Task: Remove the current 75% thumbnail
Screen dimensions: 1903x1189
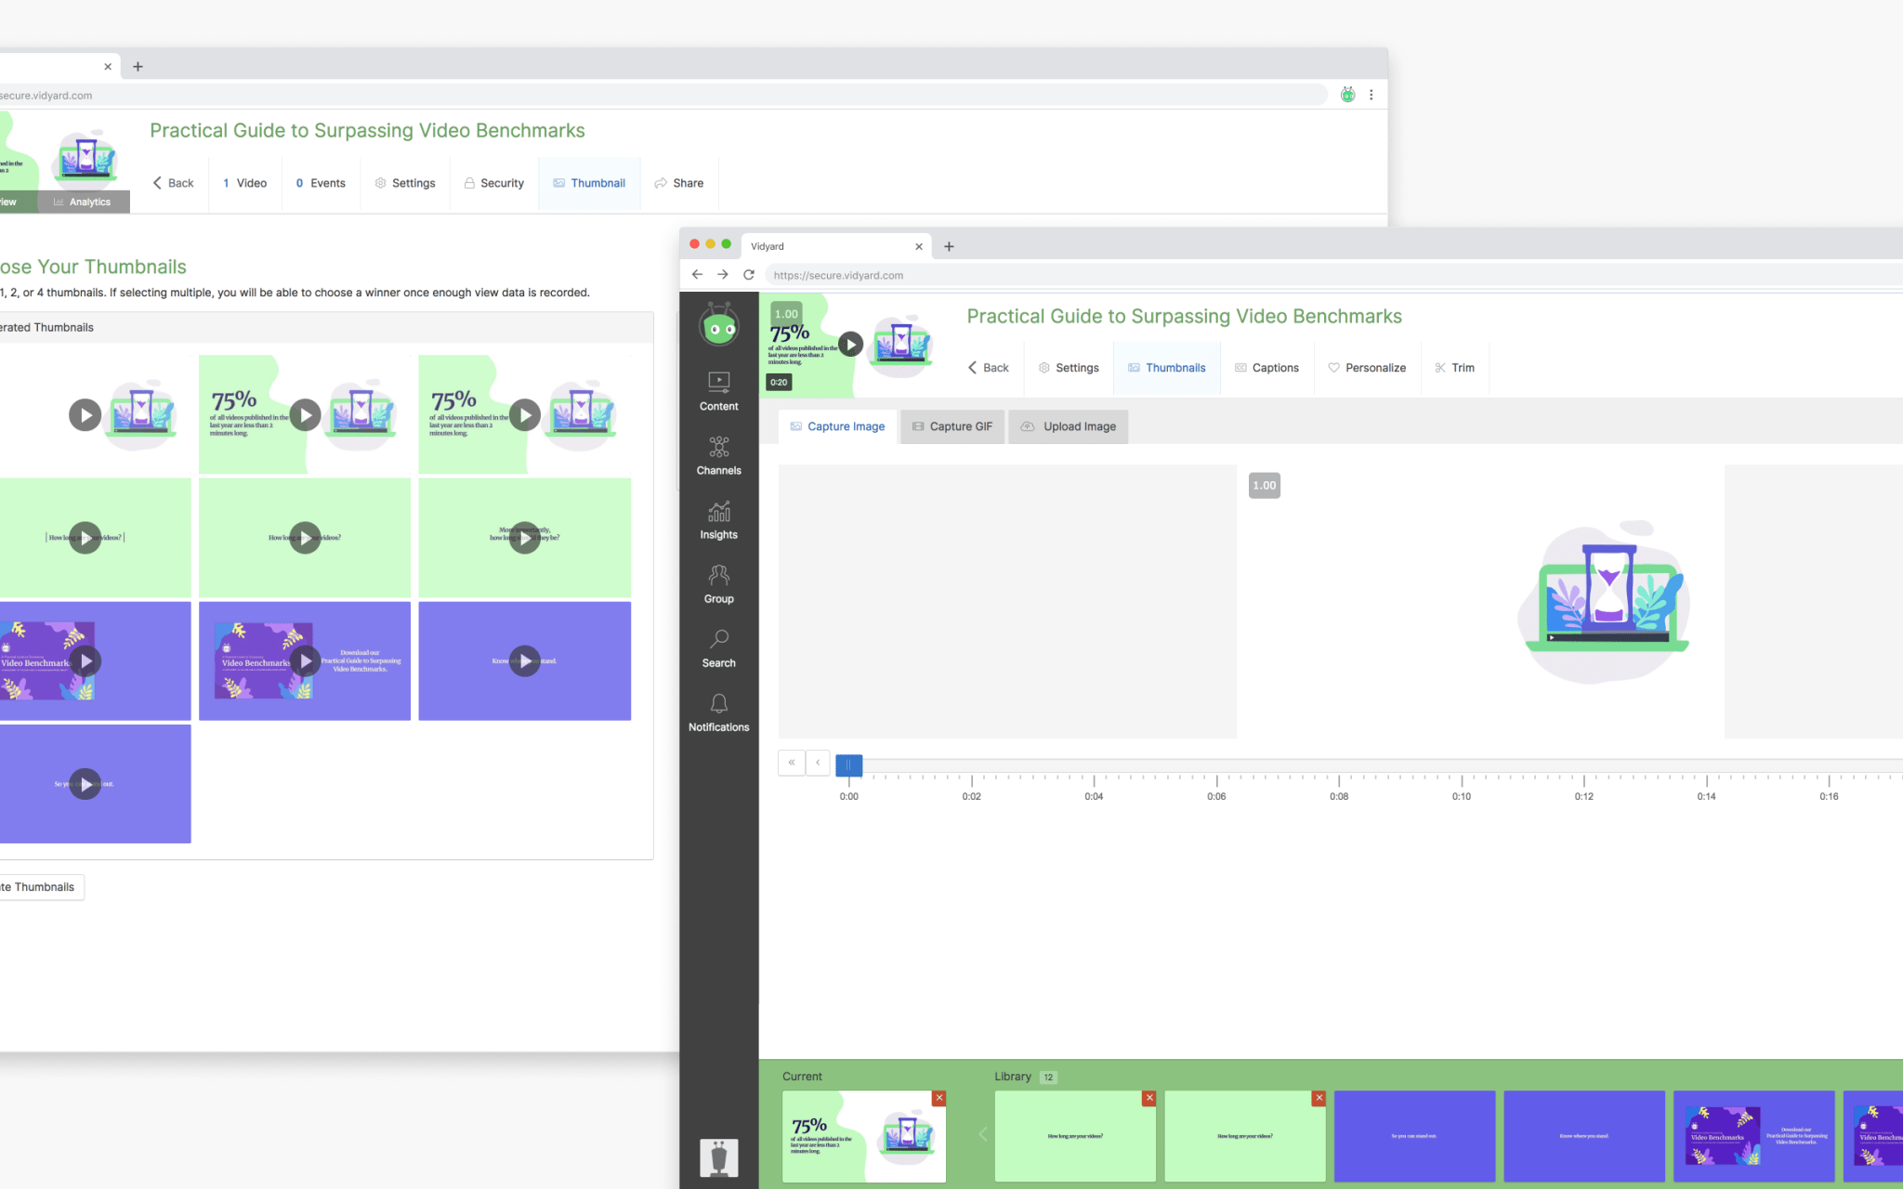Action: click(939, 1098)
